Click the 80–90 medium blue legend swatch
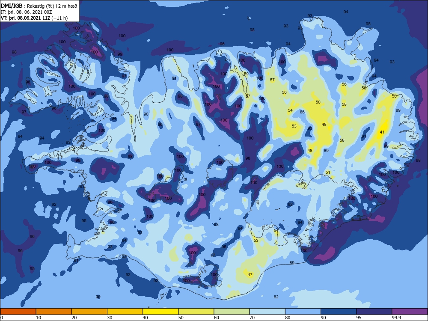428x321 pixels. pyautogui.click(x=303, y=312)
